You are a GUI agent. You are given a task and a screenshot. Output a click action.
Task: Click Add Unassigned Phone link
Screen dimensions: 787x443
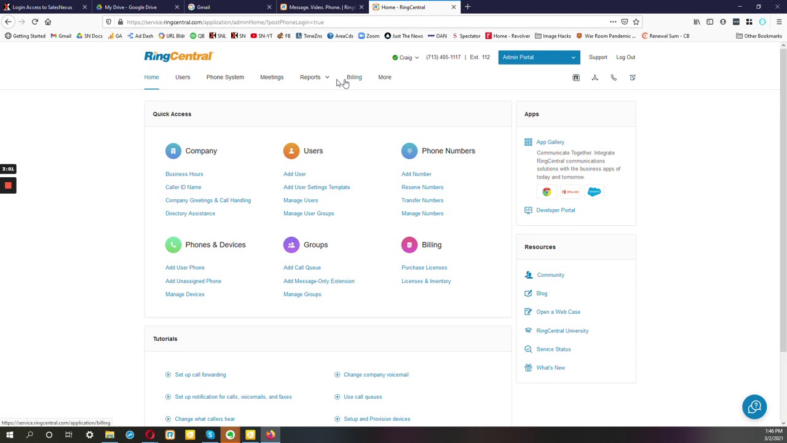click(193, 281)
